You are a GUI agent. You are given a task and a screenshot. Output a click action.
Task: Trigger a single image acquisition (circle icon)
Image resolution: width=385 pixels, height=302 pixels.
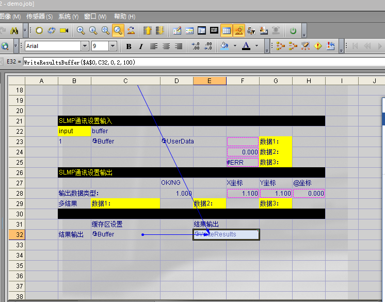(39, 30)
